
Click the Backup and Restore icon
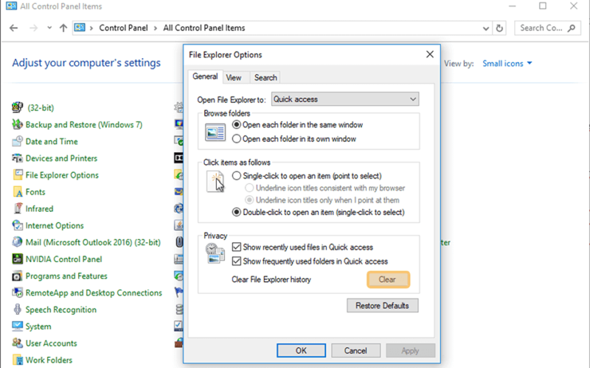point(17,124)
